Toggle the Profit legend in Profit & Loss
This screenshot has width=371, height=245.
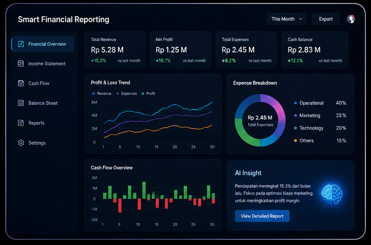click(x=149, y=94)
